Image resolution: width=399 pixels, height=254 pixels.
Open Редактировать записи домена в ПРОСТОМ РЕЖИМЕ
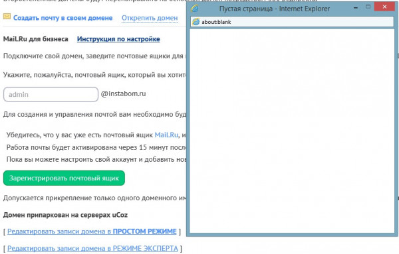[x=92, y=231]
